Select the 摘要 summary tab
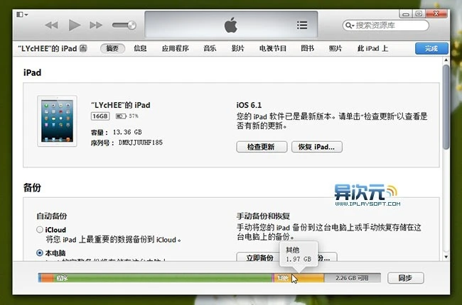The image size is (462, 305). [112, 48]
